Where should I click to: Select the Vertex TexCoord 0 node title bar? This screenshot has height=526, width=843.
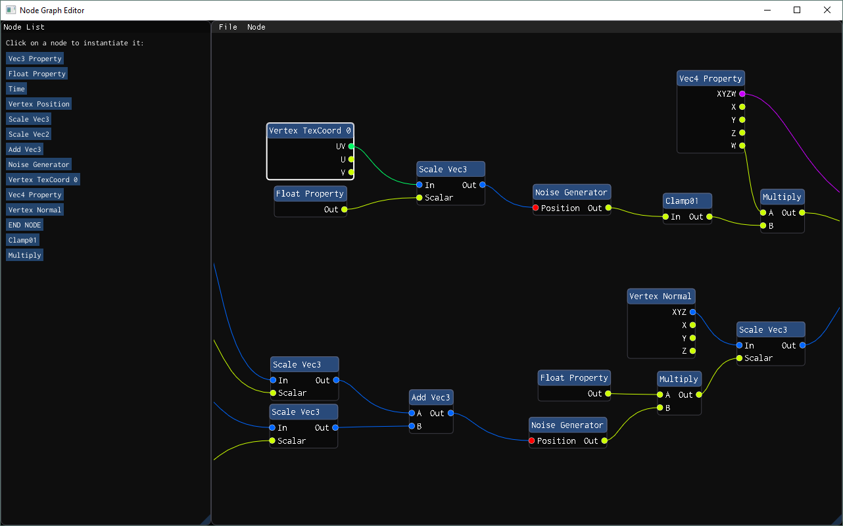tap(310, 130)
